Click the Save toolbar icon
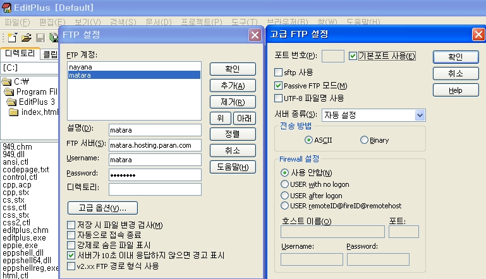Image resolution: width=486 pixels, height=279 pixels. pyautogui.click(x=40, y=38)
